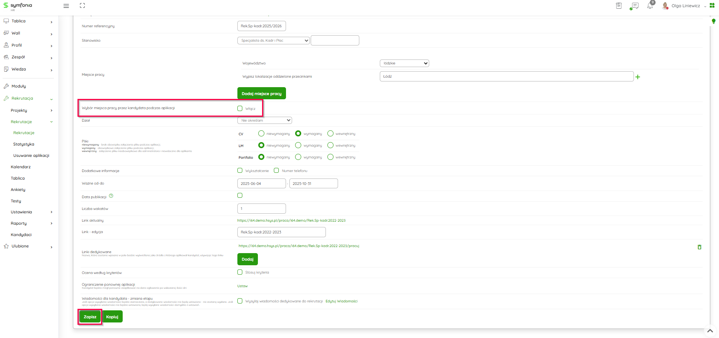Open the clipboard tasks icon in header
Viewport: 719px width, 338px height.
coord(619,6)
